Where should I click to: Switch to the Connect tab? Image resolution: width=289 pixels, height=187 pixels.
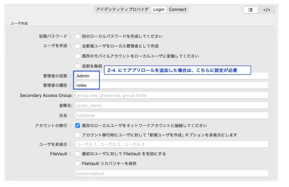coord(178,10)
